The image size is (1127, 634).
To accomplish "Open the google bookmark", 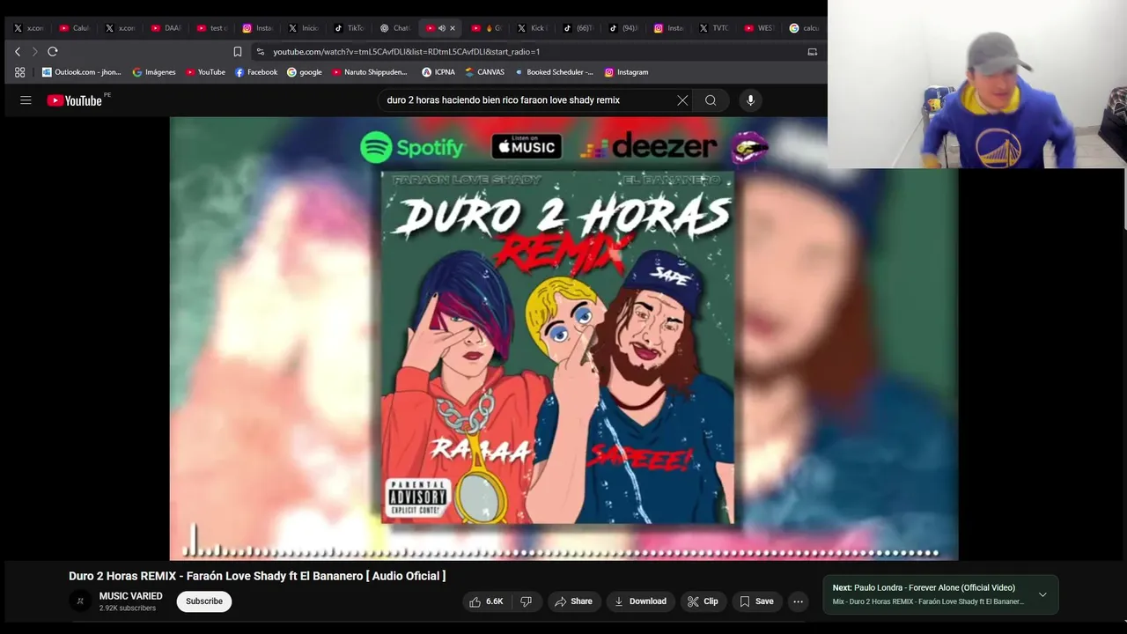I will [x=304, y=72].
